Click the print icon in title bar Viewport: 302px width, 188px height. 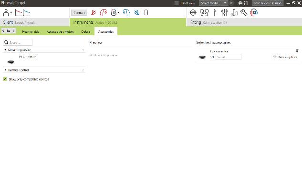tap(240, 3)
